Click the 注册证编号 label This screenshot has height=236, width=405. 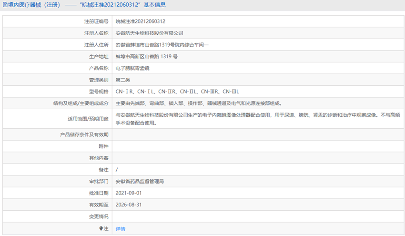click(96, 21)
